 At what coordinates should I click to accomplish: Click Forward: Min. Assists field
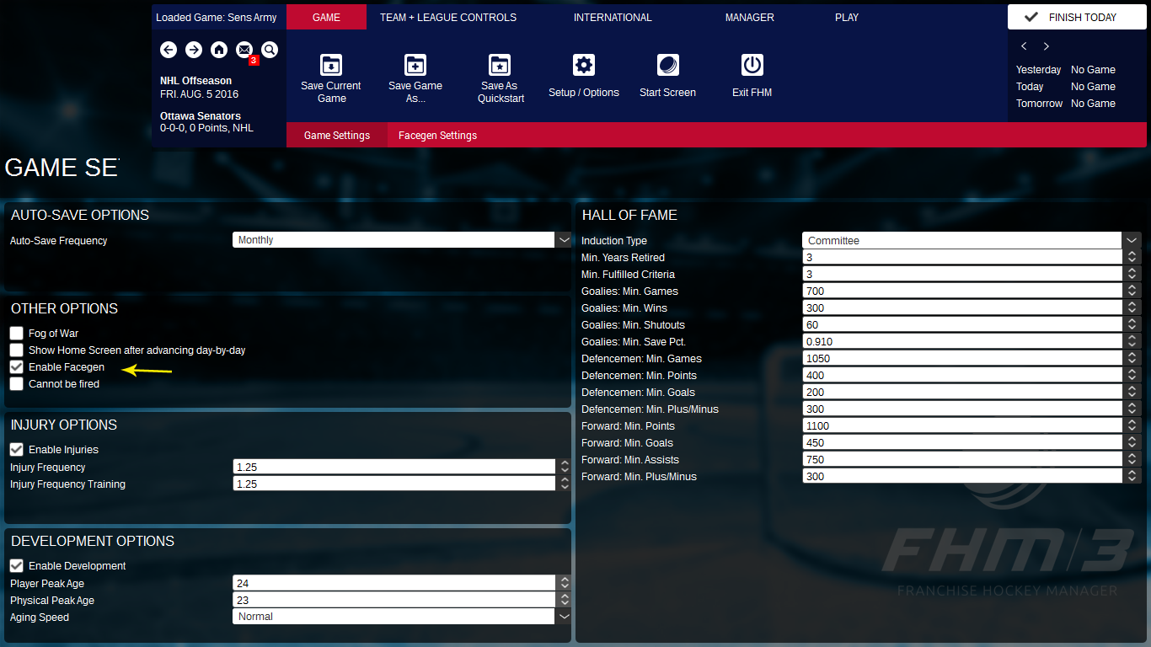tap(964, 459)
